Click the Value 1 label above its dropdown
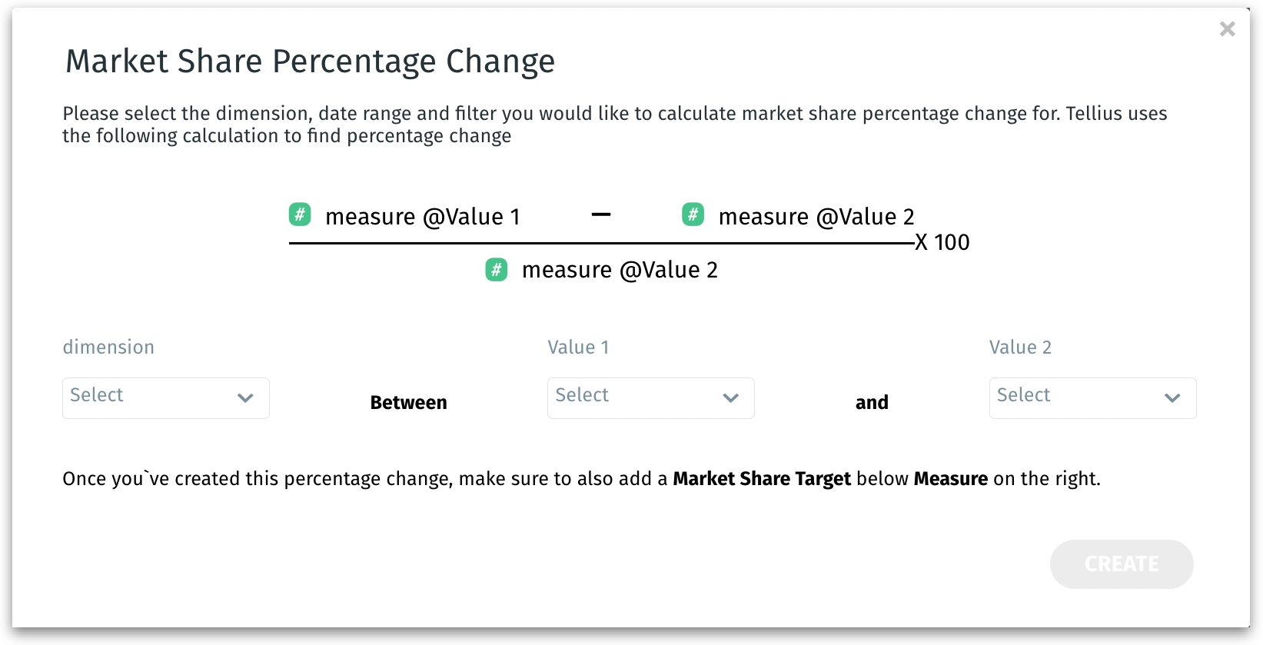The height and width of the screenshot is (645, 1263). tap(578, 347)
